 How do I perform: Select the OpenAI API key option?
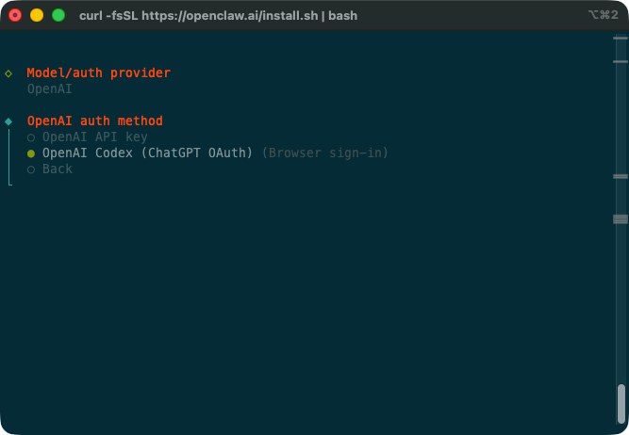(94, 137)
